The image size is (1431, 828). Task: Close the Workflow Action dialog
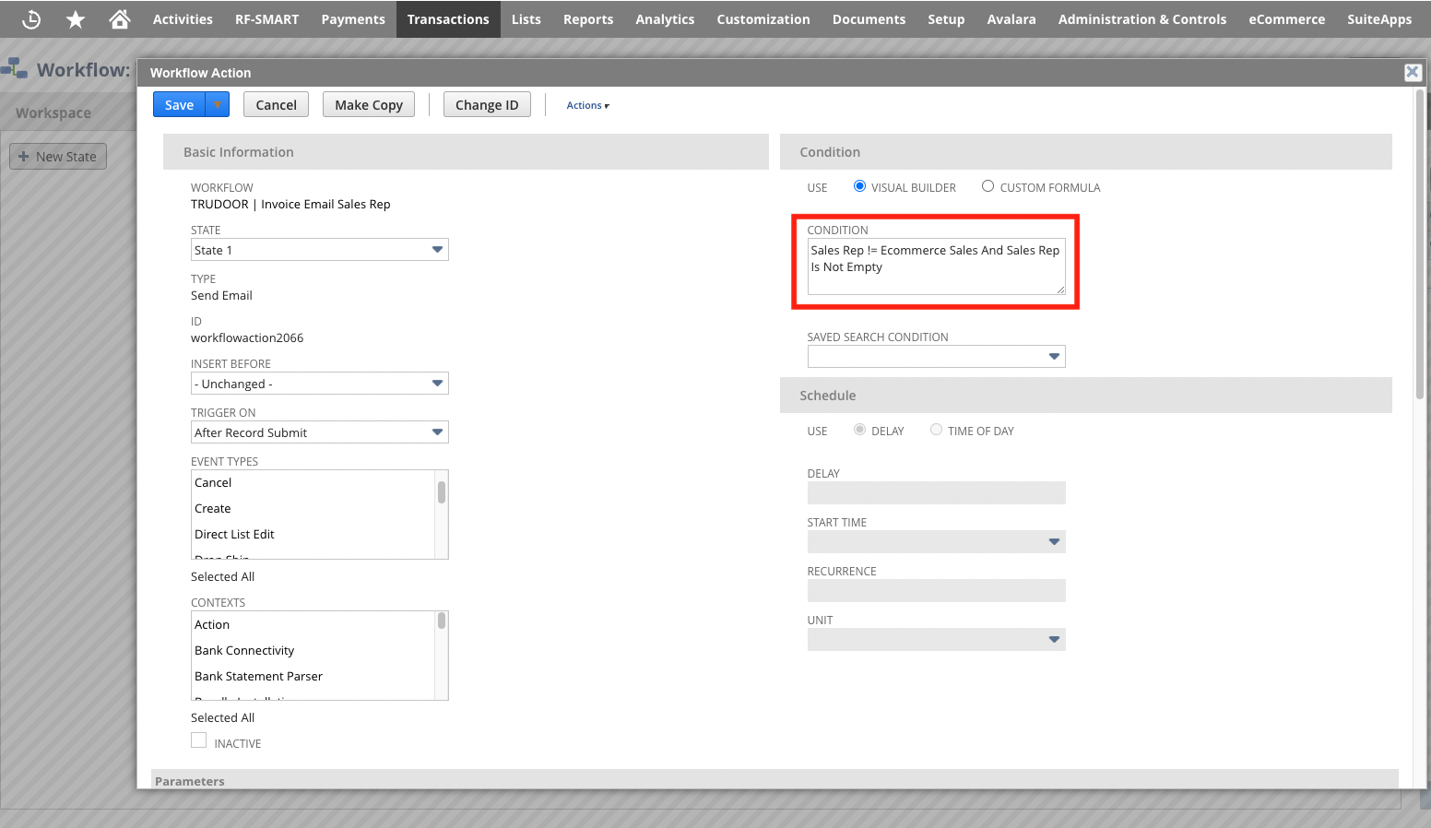coord(1413,72)
